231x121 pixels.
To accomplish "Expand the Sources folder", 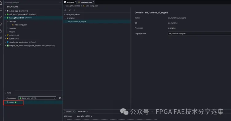I will pos(8,28).
